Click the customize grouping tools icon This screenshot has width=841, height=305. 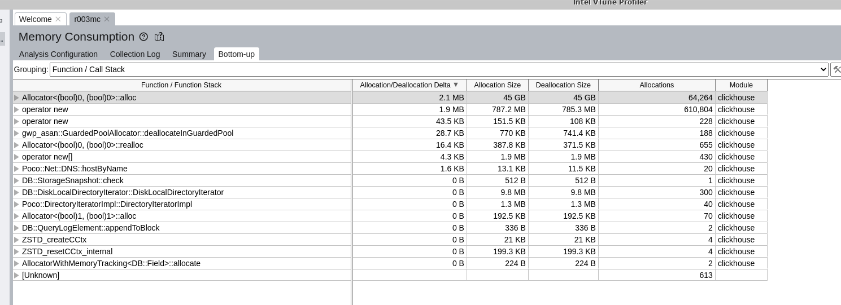click(x=836, y=69)
